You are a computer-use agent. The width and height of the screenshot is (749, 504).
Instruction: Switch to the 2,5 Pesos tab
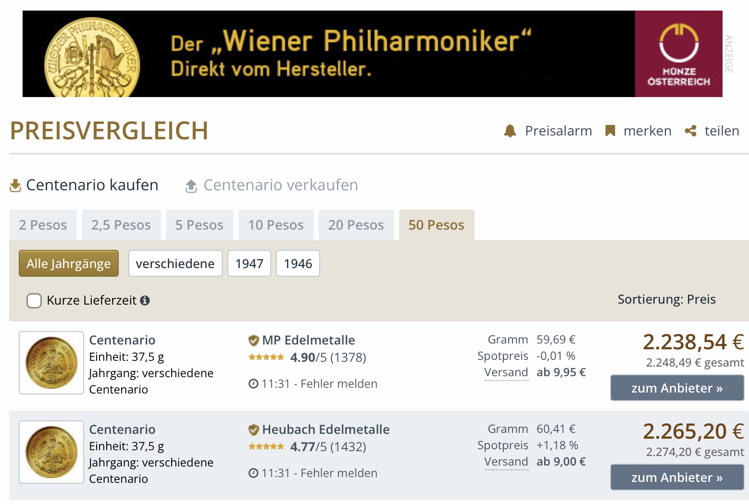click(x=121, y=225)
